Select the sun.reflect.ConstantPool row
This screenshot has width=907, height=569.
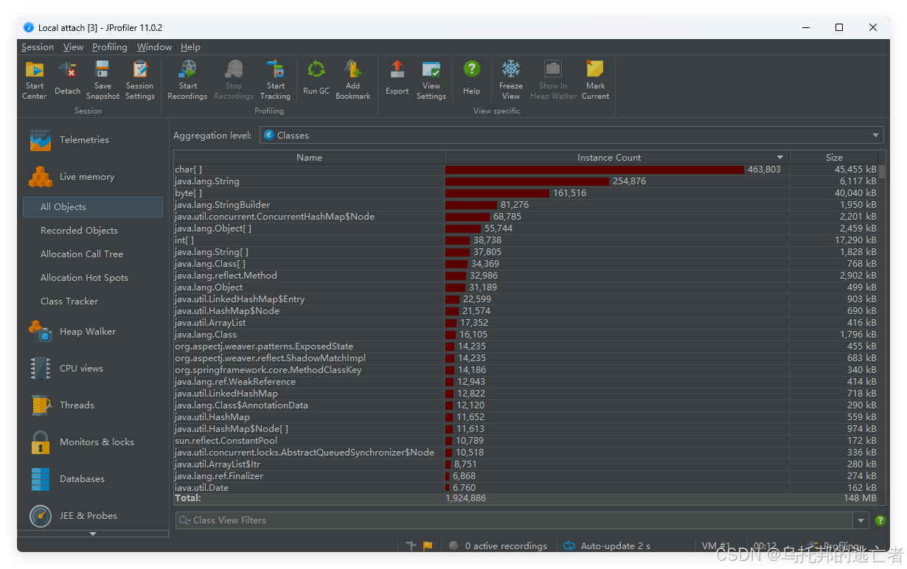click(526, 441)
